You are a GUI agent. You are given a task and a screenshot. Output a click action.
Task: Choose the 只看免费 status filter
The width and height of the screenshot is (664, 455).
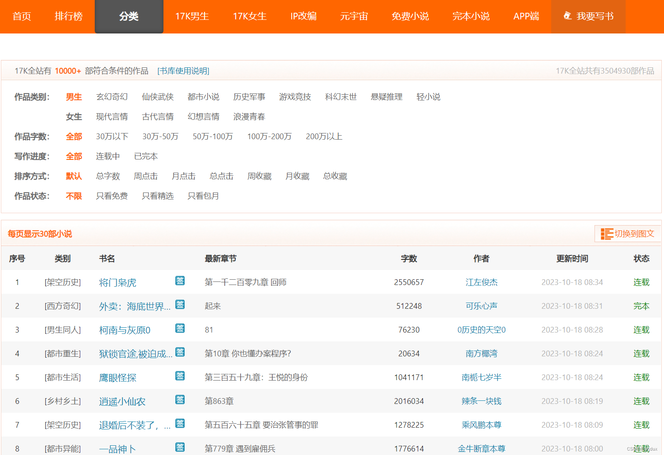click(x=112, y=196)
